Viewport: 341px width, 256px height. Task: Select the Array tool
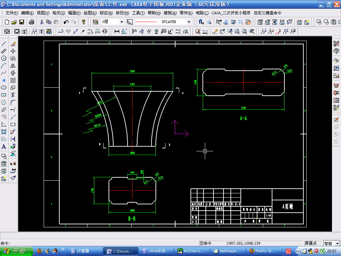click(x=13, y=81)
